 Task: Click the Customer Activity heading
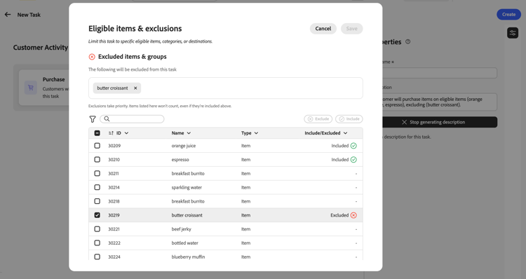click(41, 48)
